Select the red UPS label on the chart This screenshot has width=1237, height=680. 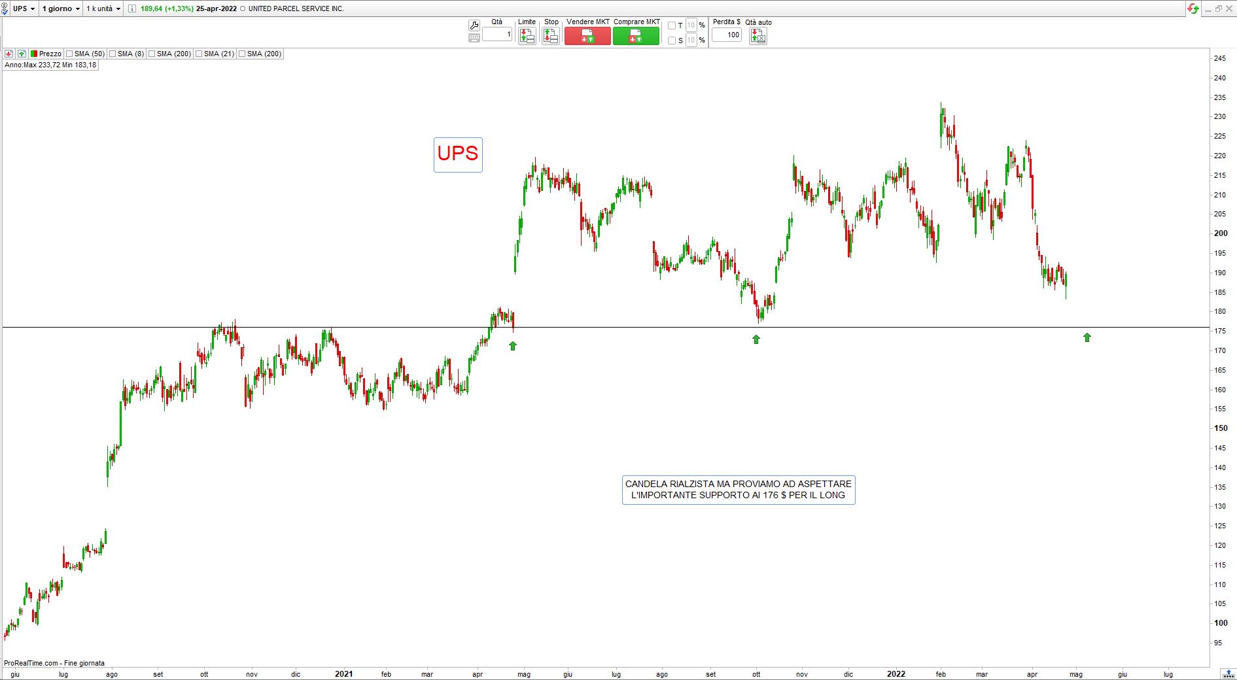(458, 154)
